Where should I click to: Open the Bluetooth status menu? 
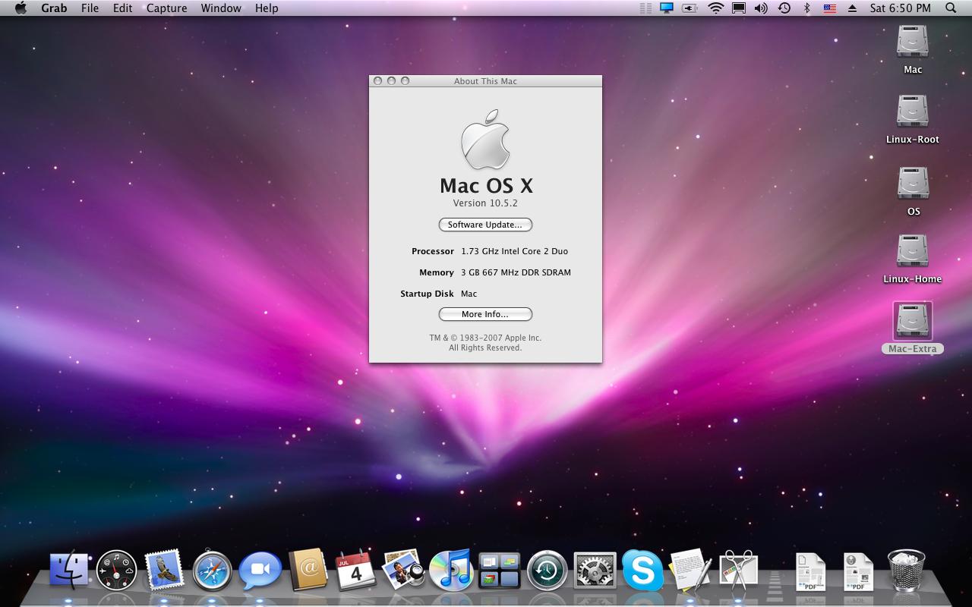(x=807, y=8)
